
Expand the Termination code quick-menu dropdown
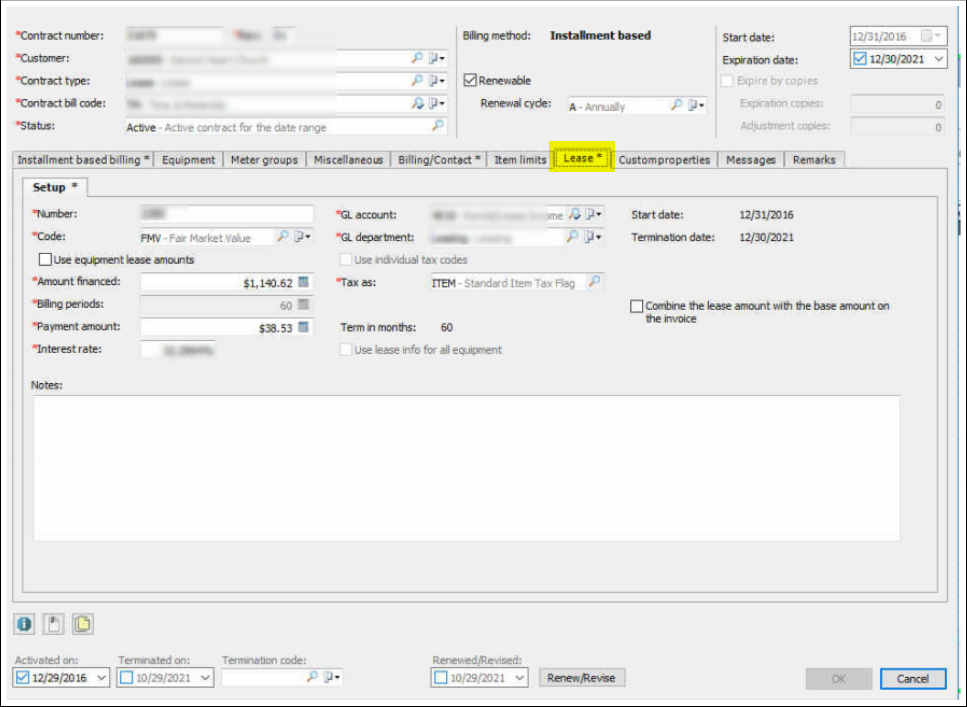(332, 677)
